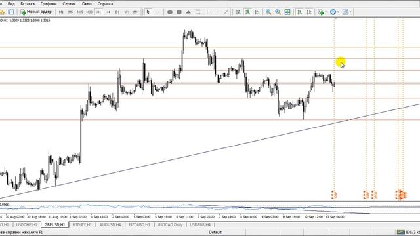This screenshot has width=420, height=236.
Task: Select the D1 timeframe button
Action: (117, 12)
